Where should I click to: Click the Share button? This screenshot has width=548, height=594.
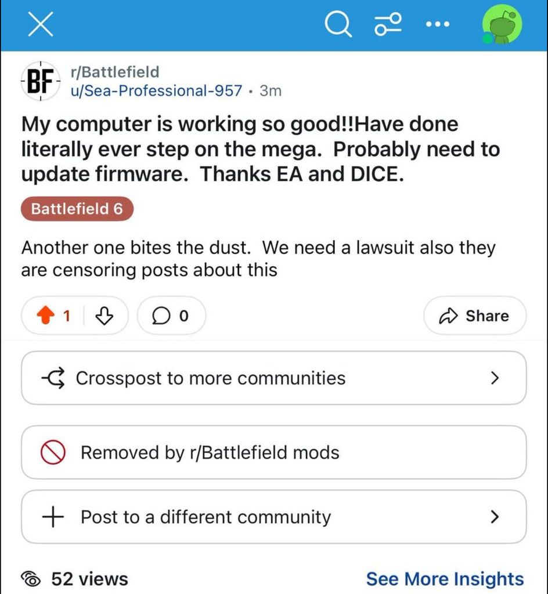point(475,316)
